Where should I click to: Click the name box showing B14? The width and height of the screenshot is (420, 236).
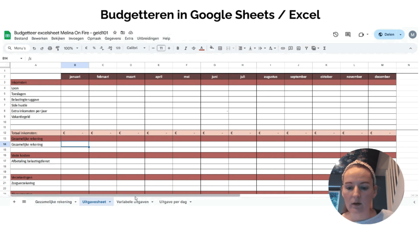click(12, 58)
